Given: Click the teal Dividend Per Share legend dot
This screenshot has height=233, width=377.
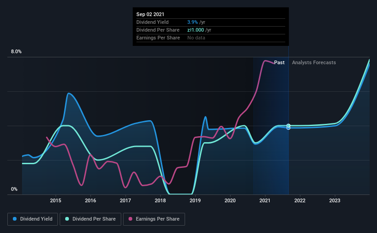Looking at the screenshot, I should tap(67, 219).
